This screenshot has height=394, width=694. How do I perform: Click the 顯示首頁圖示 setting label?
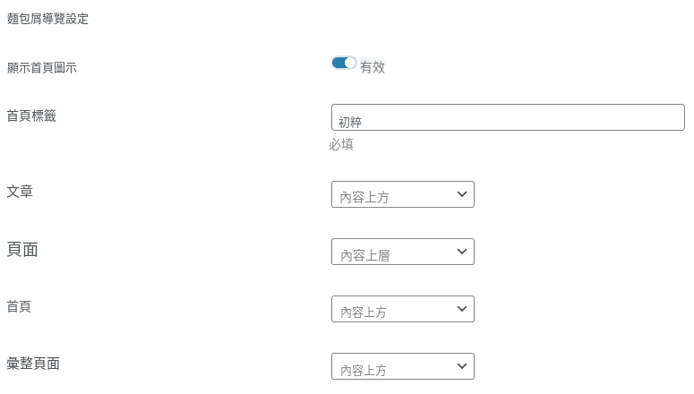pyautogui.click(x=42, y=68)
